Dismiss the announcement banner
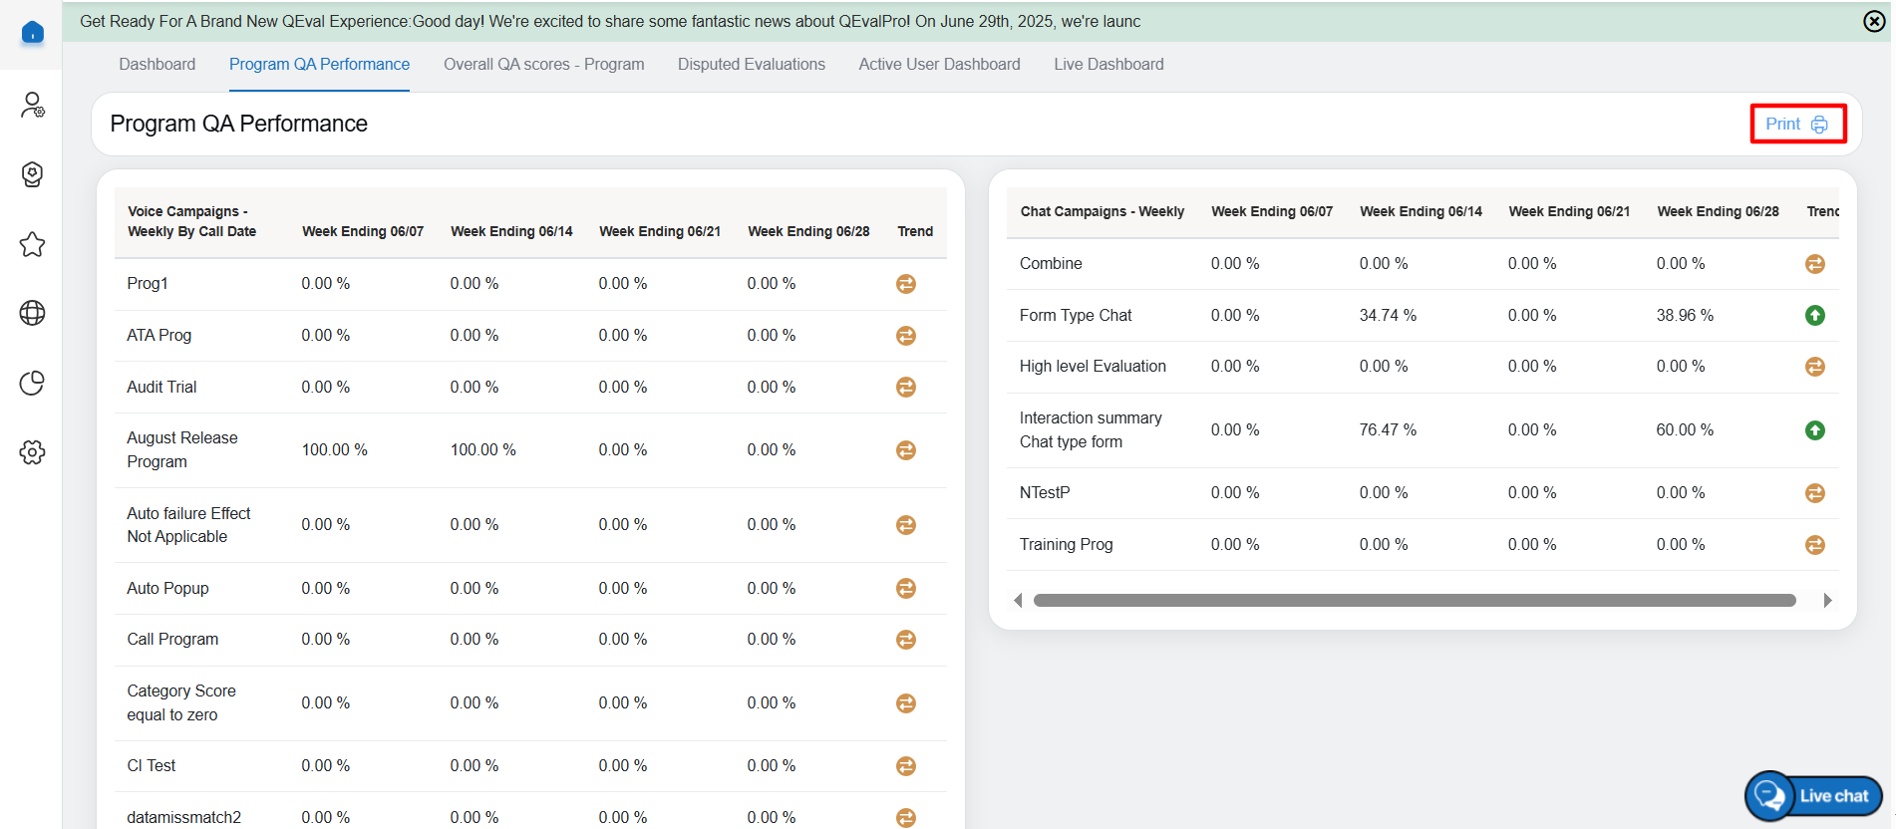The width and height of the screenshot is (1896, 829). coord(1874,21)
